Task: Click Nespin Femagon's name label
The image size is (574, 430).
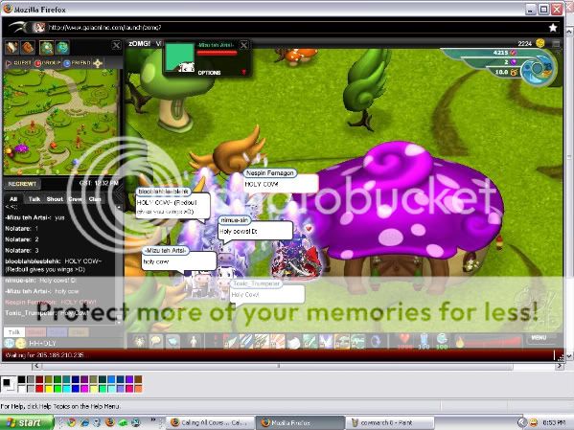Action: (x=270, y=172)
